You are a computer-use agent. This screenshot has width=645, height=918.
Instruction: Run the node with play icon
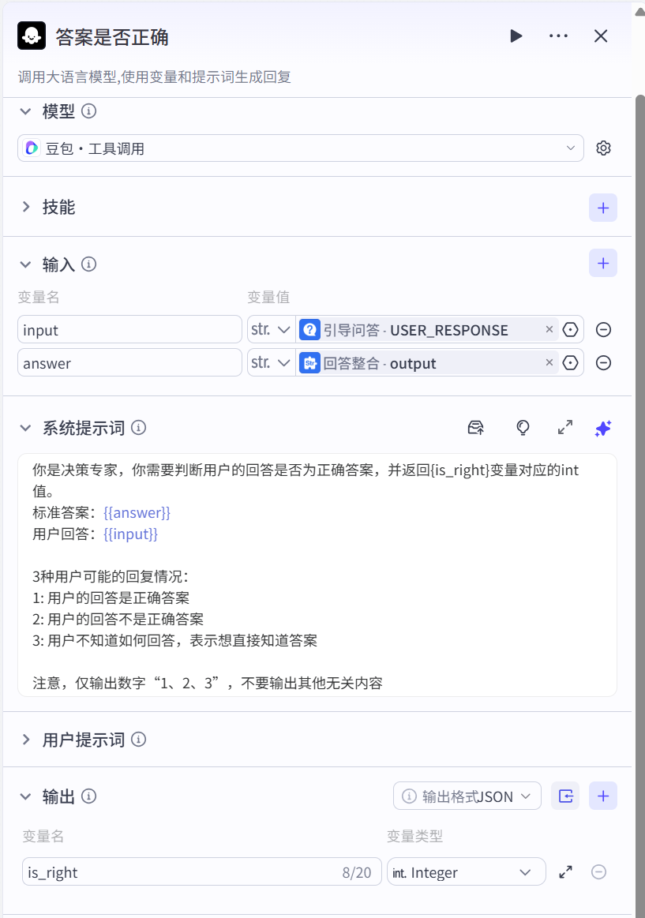(516, 36)
